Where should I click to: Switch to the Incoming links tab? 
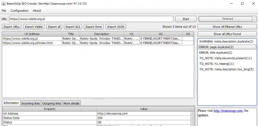coord(31,103)
